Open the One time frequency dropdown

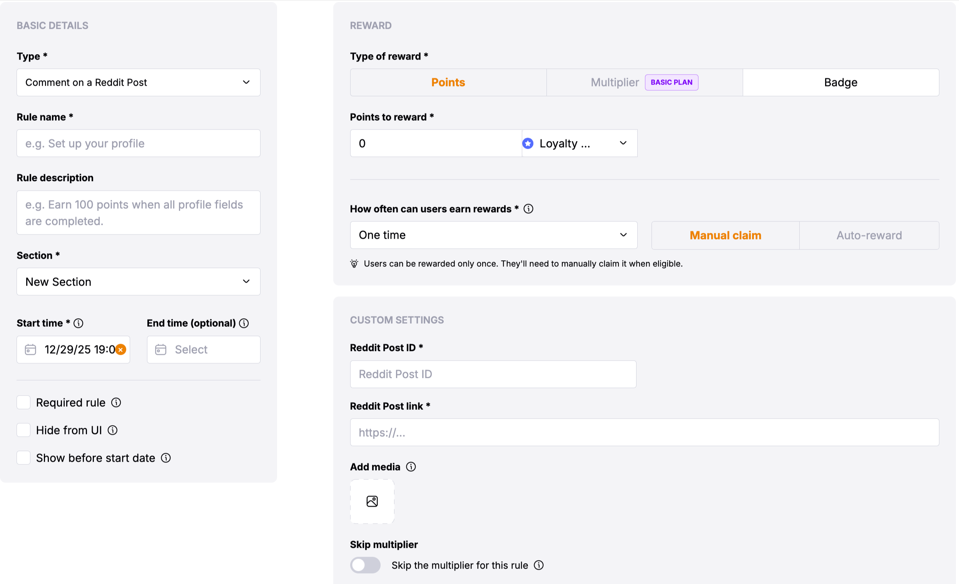click(x=493, y=235)
